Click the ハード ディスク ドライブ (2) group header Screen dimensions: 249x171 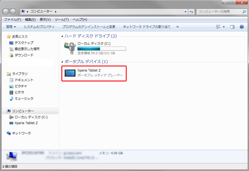91,36
